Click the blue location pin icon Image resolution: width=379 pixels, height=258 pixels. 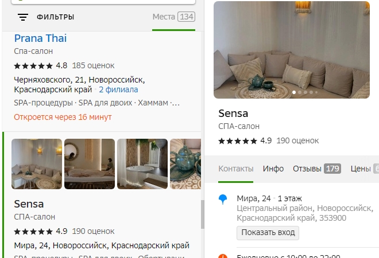[x=223, y=200]
